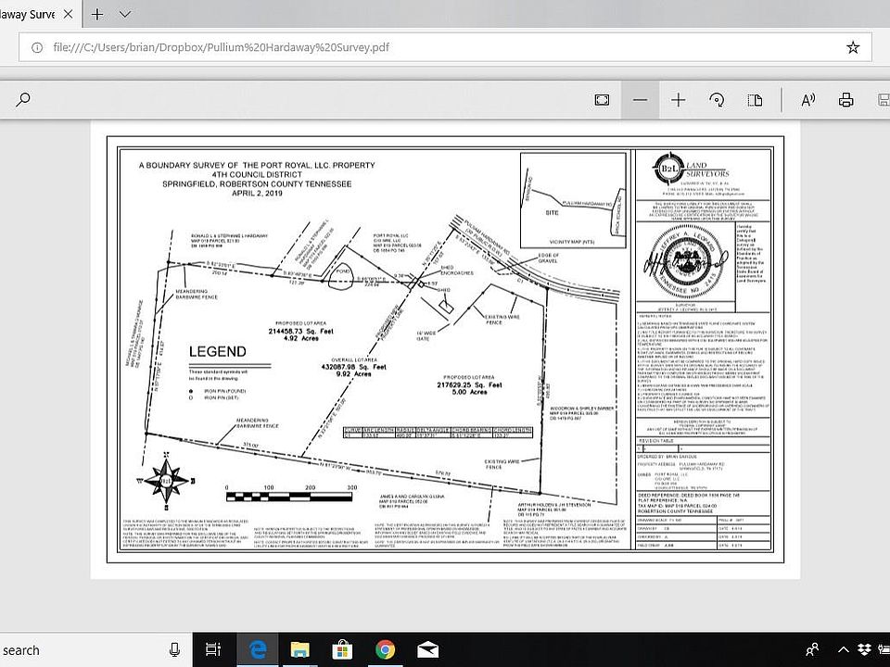Print the survey PDF
This screenshot has height=667, width=890.
coord(845,100)
